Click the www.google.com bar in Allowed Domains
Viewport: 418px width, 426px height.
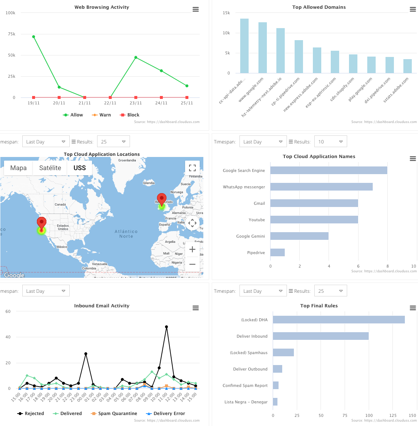[x=262, y=48]
